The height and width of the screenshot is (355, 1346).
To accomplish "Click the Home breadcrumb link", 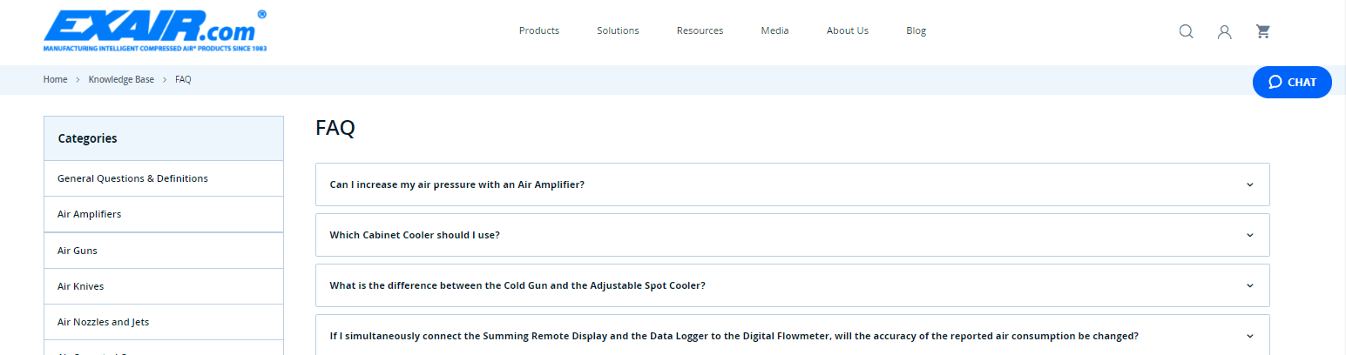I will click(55, 79).
